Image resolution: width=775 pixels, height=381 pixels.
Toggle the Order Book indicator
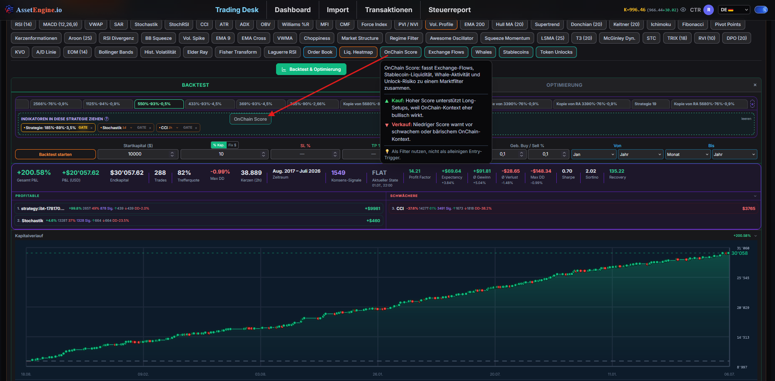[x=320, y=52]
